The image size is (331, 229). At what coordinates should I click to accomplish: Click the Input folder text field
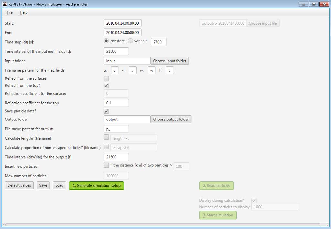(x=127, y=61)
